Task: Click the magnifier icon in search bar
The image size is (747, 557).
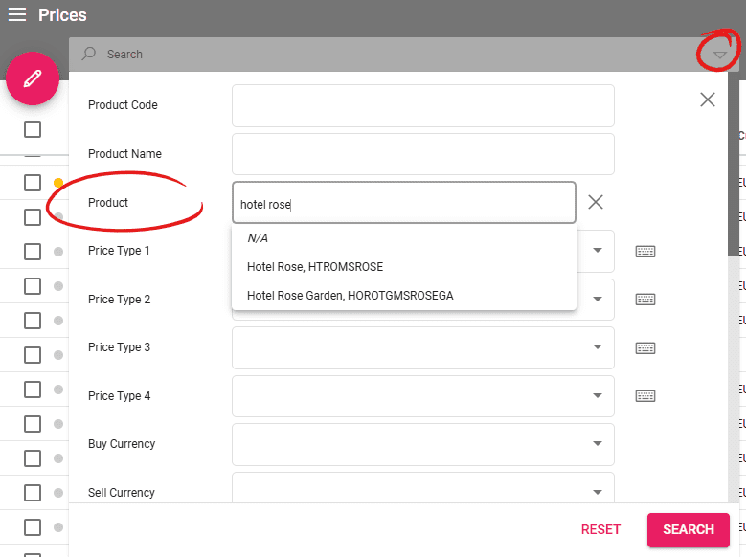Action: [x=89, y=54]
